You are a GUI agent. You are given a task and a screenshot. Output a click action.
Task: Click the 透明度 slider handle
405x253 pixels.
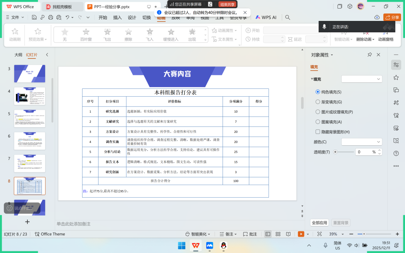335,152
